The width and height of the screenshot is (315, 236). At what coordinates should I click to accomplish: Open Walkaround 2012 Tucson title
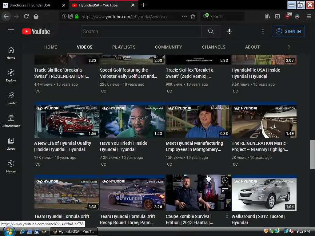[258, 219]
